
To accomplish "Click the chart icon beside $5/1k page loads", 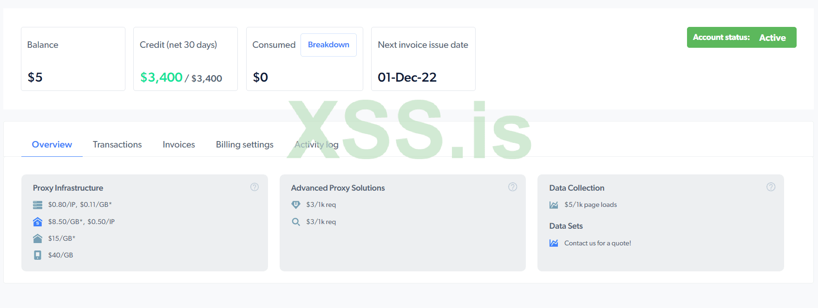I will pyautogui.click(x=554, y=205).
